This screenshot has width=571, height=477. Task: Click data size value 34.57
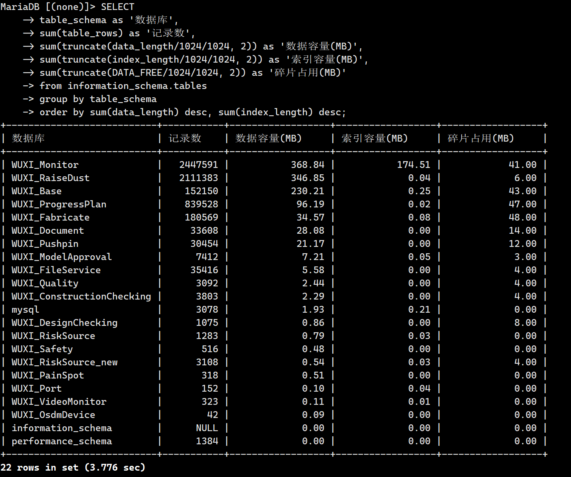coord(310,217)
